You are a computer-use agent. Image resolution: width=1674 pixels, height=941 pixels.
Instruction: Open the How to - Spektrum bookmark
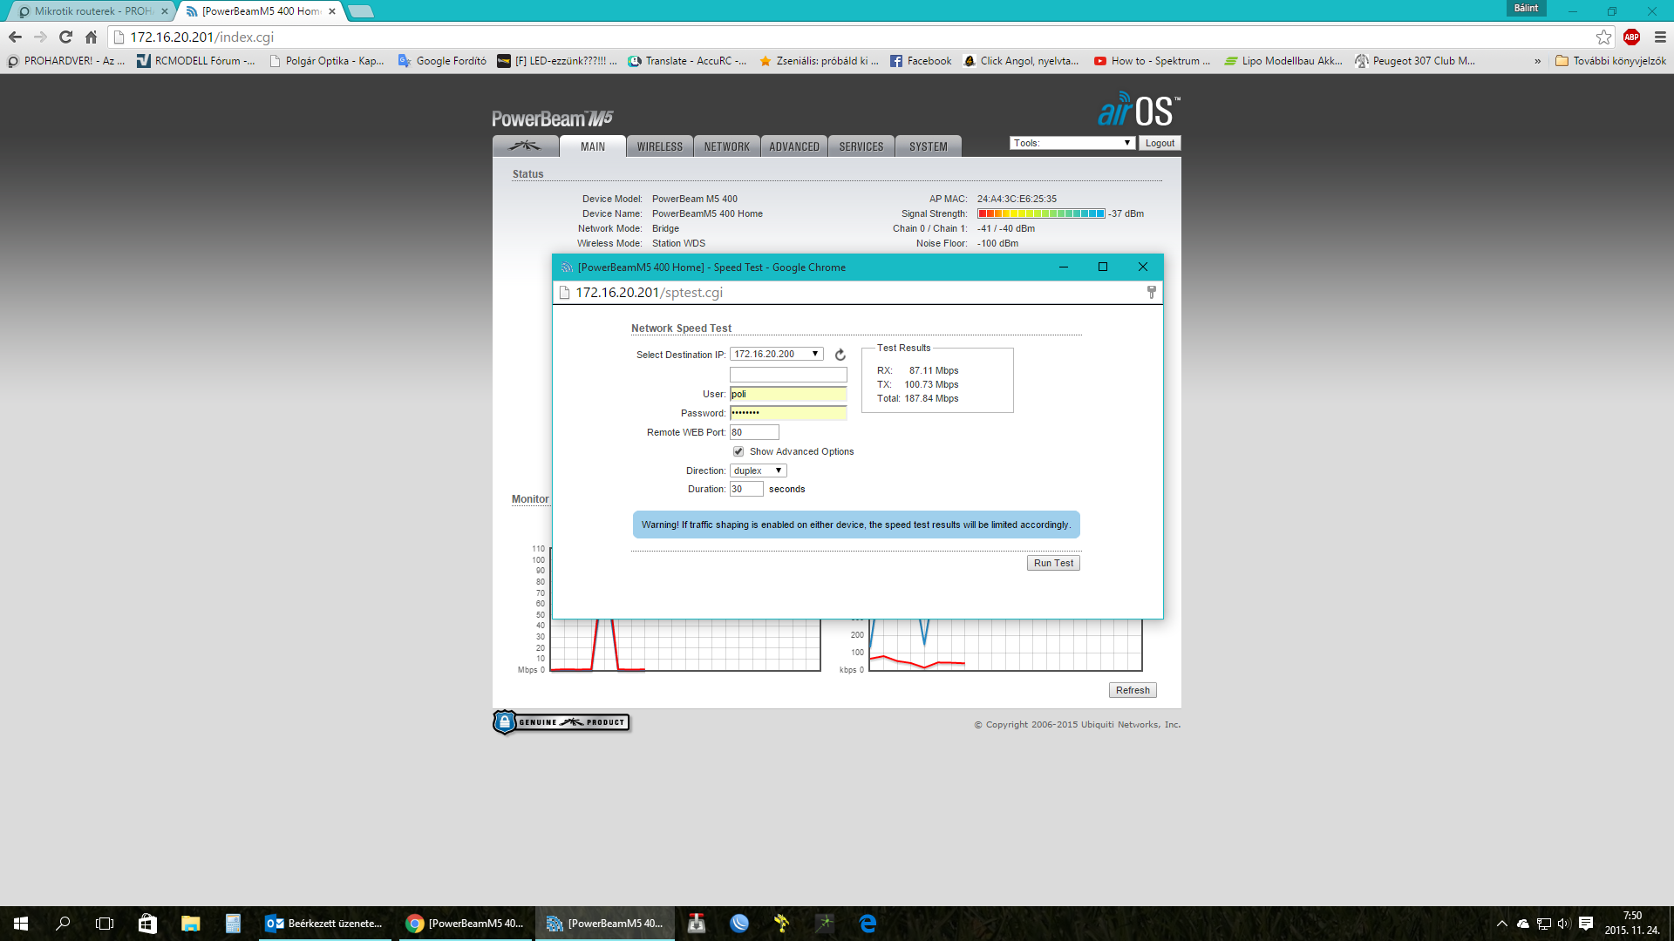1152,61
